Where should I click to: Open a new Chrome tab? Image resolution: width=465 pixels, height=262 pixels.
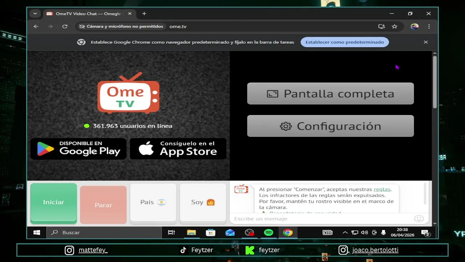coord(144,14)
